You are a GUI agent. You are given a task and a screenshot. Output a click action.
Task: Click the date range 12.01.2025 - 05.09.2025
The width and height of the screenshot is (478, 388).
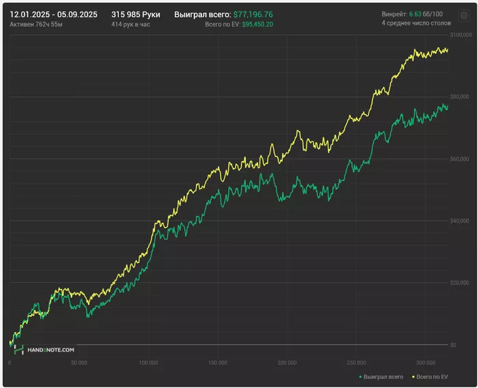54,14
